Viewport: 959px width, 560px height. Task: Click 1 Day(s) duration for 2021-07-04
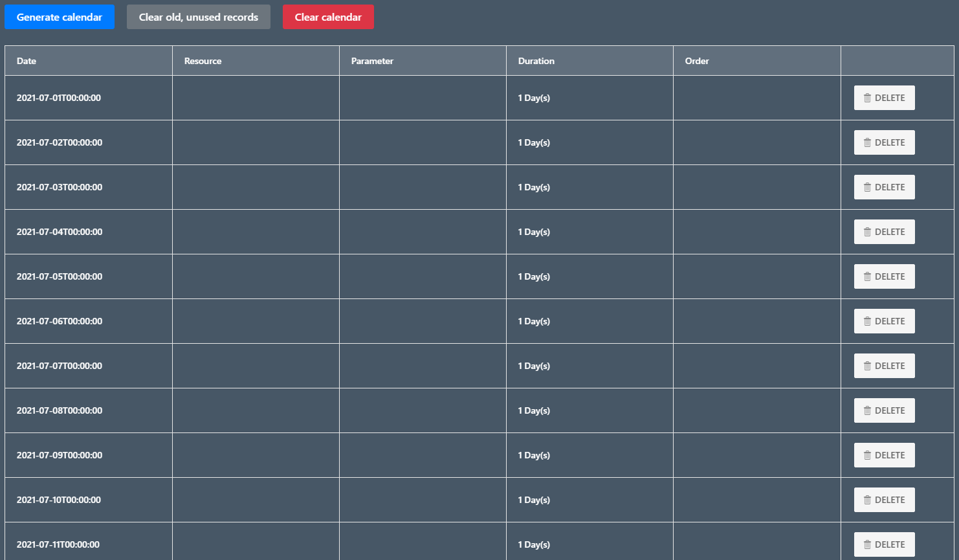pos(534,232)
